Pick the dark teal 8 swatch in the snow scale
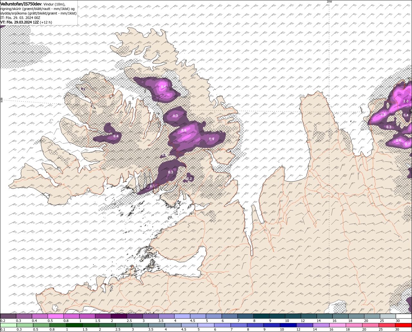 [x=261, y=316]
